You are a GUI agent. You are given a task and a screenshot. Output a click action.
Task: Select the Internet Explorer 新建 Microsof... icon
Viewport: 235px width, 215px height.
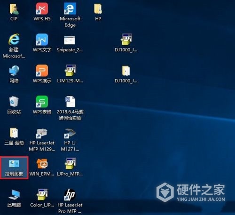tap(14, 39)
